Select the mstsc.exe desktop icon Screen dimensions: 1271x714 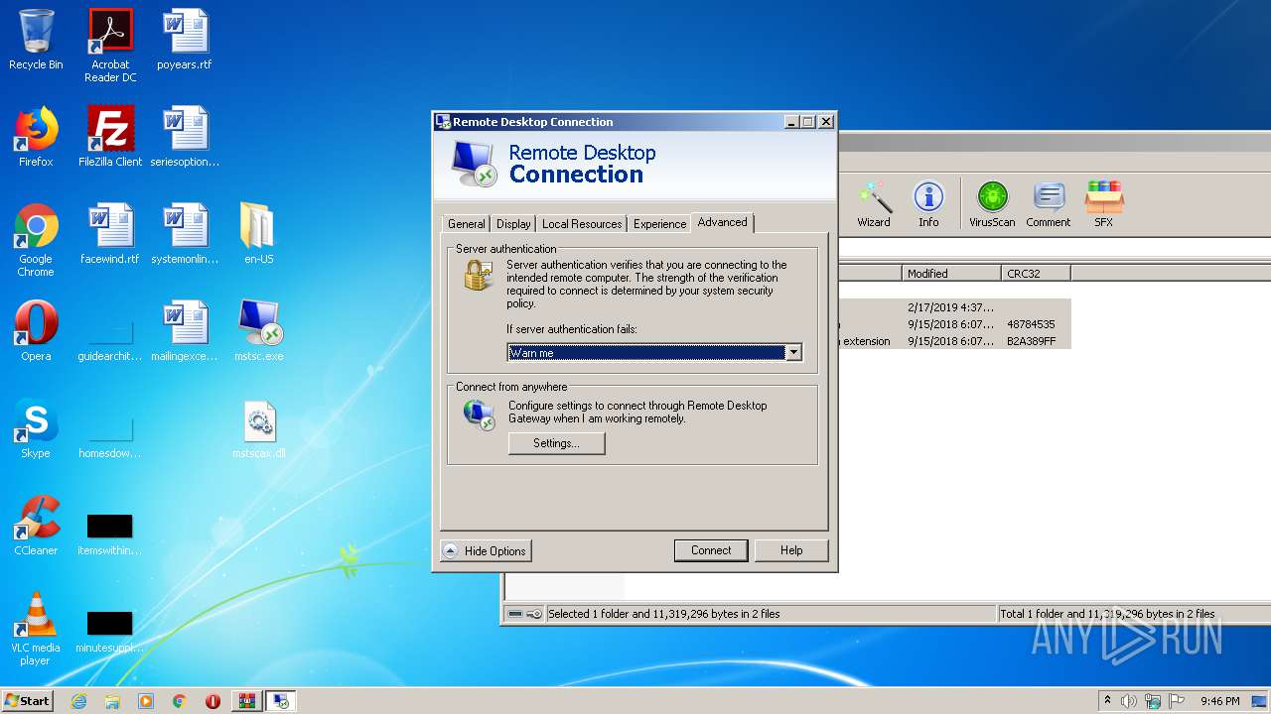pyautogui.click(x=258, y=331)
